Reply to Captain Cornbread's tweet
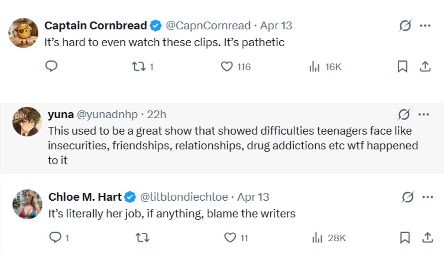 [x=51, y=66]
